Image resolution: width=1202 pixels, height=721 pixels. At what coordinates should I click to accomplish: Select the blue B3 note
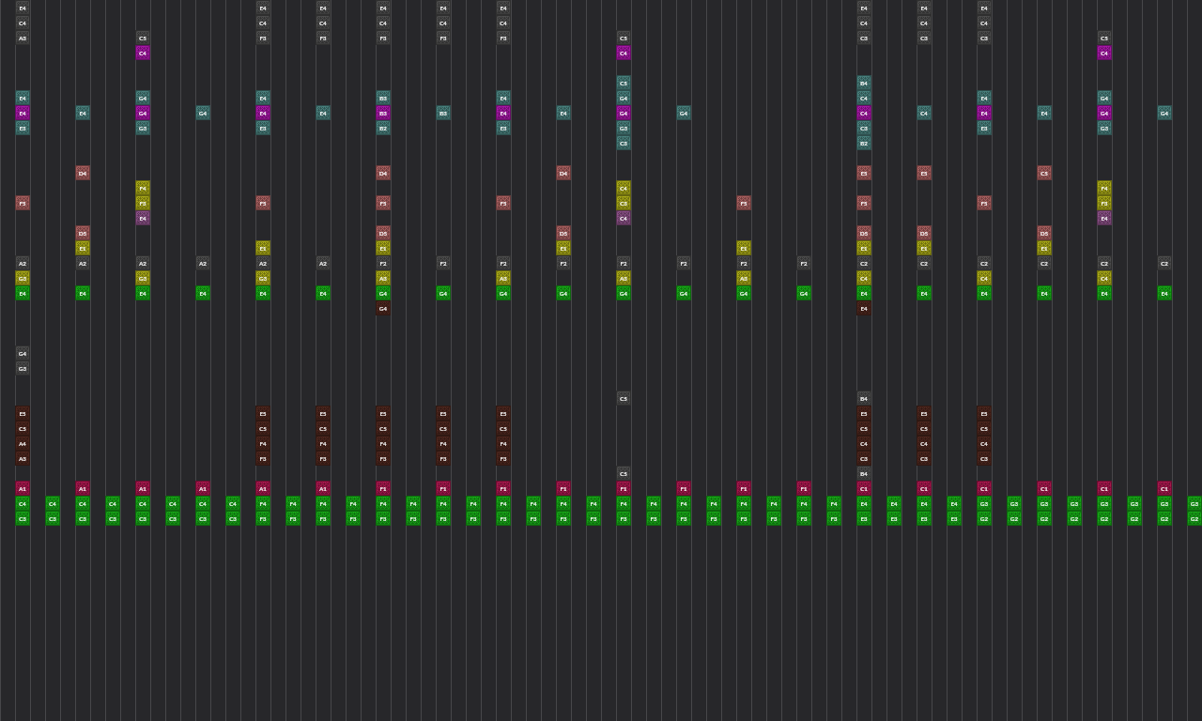click(382, 98)
